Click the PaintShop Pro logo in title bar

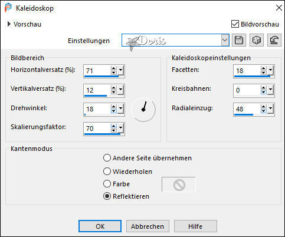tap(8, 8)
